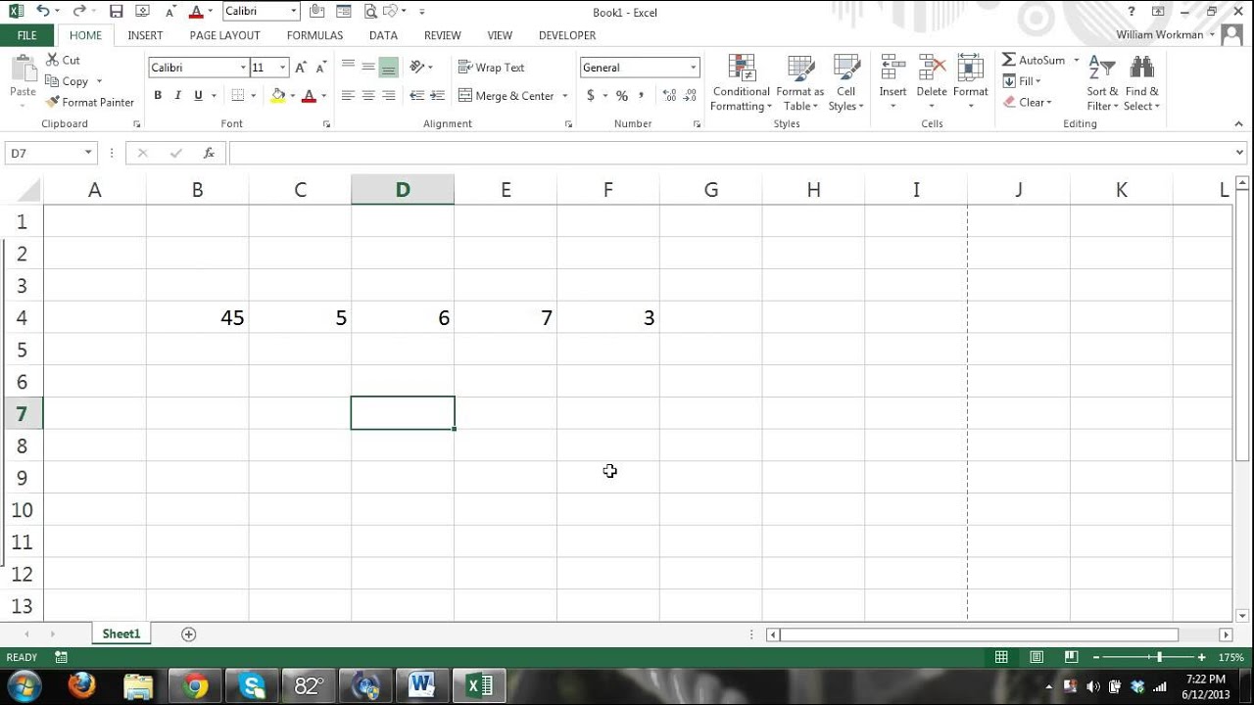Apply percent style
This screenshot has height=705, width=1254.
[x=621, y=95]
